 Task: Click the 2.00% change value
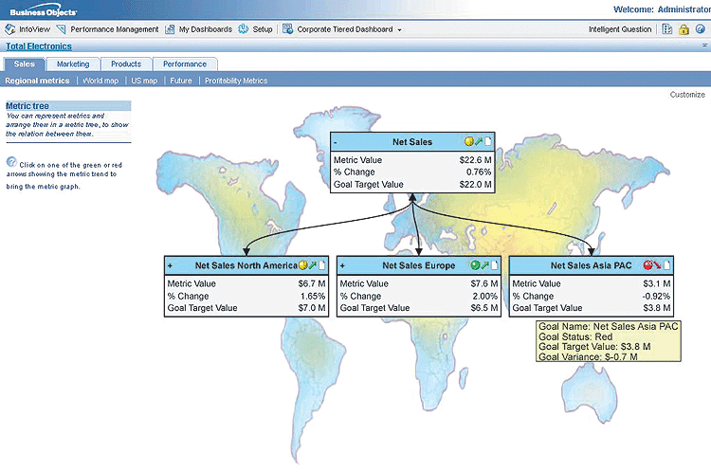pos(484,296)
